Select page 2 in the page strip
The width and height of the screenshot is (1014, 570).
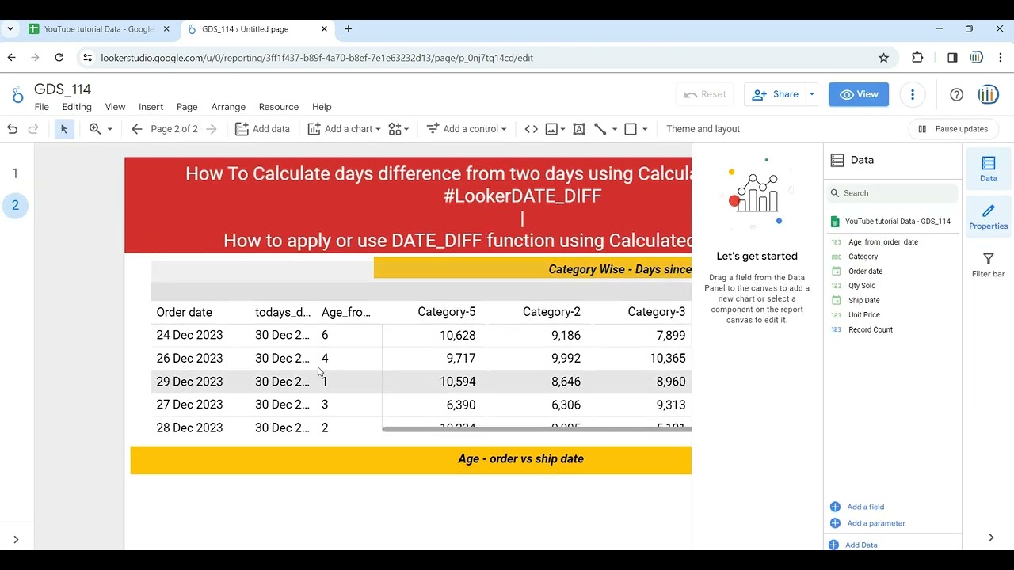15,206
